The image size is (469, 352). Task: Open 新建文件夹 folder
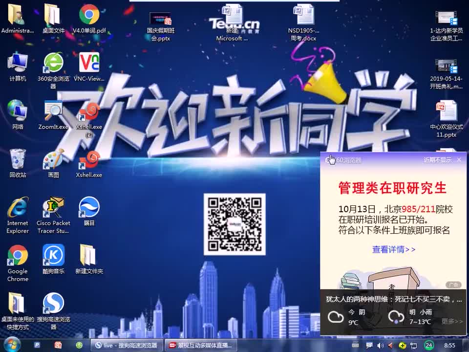coord(89,259)
